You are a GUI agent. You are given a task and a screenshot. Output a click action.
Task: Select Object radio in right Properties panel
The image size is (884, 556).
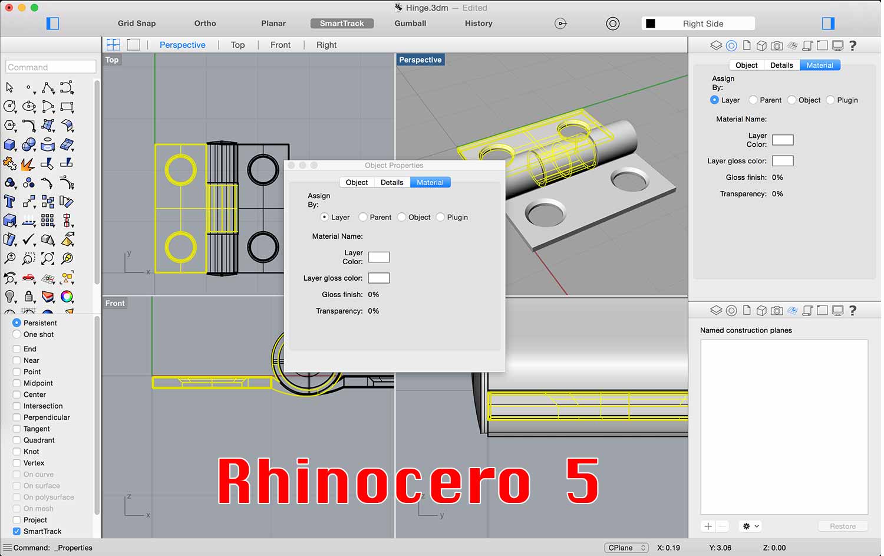[791, 100]
